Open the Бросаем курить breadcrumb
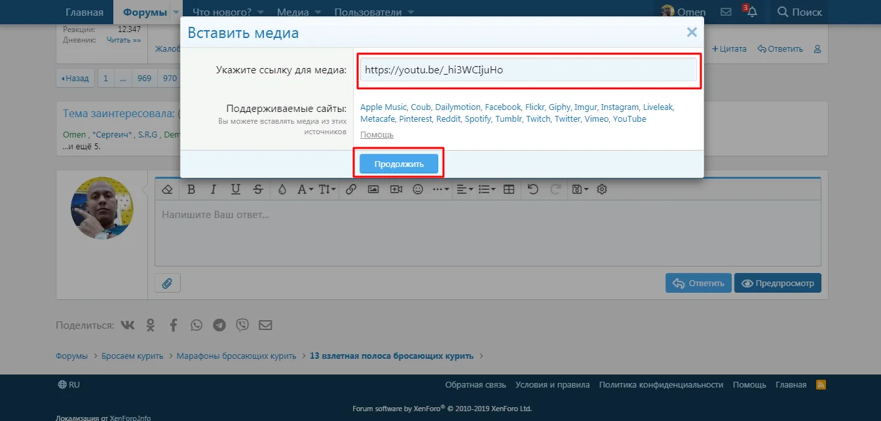 click(132, 356)
